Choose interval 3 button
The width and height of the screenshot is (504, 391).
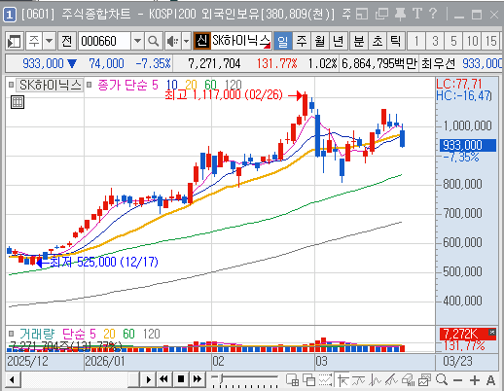pyautogui.click(x=435, y=41)
